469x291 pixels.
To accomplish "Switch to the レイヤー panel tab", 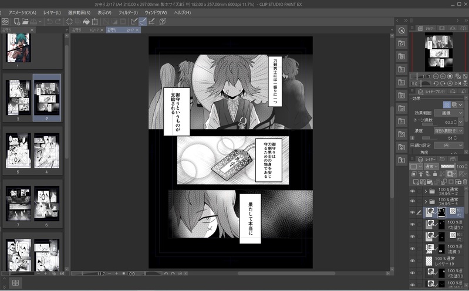I will (x=427, y=159).
